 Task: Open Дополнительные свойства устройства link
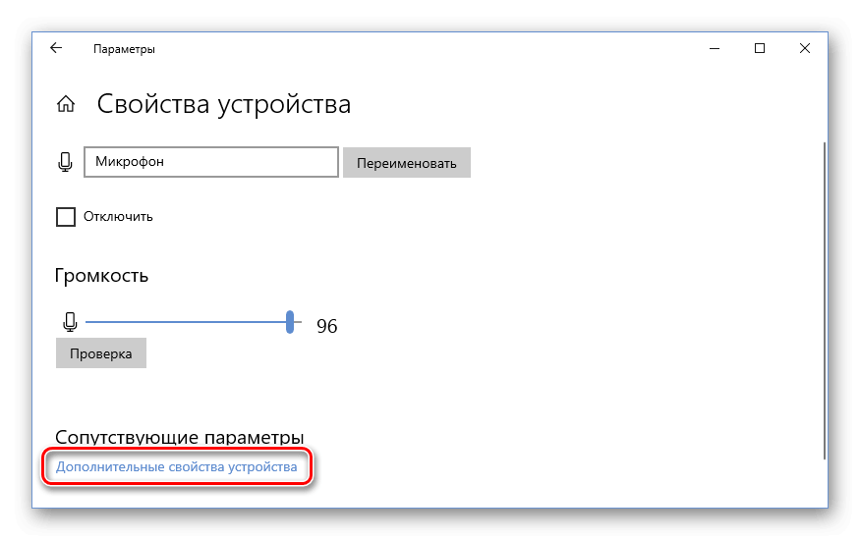point(177,466)
